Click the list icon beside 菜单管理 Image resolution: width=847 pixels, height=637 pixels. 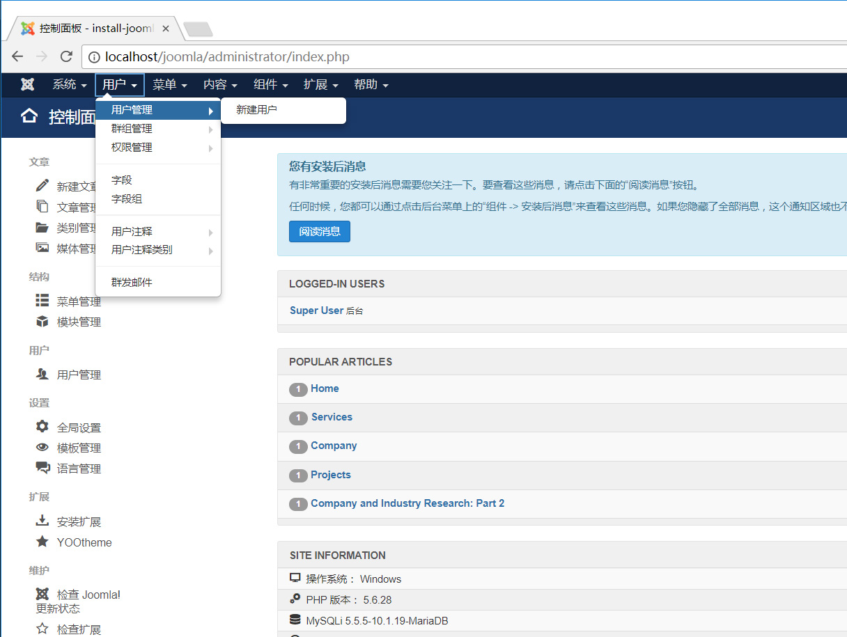42,301
